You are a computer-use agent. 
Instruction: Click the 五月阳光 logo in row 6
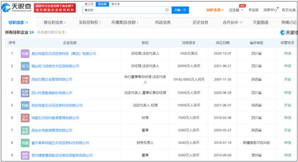[x=25, y=118]
